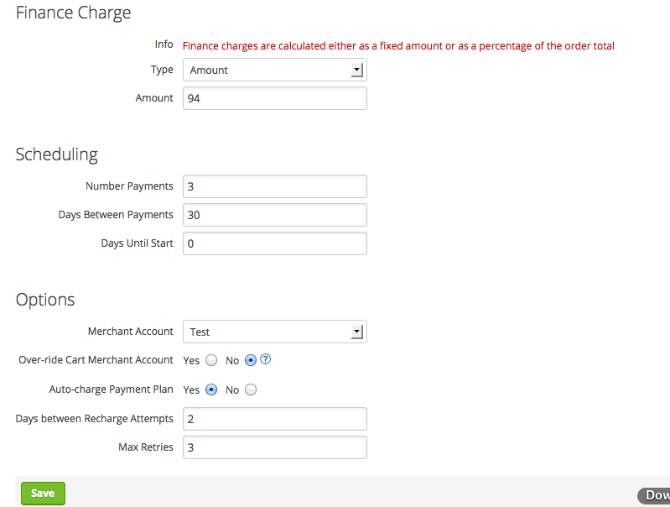Click the Max Retries input field

point(275,447)
